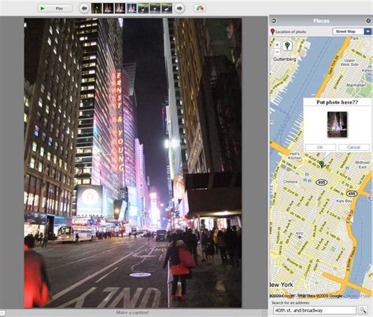Click the Hell's Kitchen map label

(x=295, y=156)
